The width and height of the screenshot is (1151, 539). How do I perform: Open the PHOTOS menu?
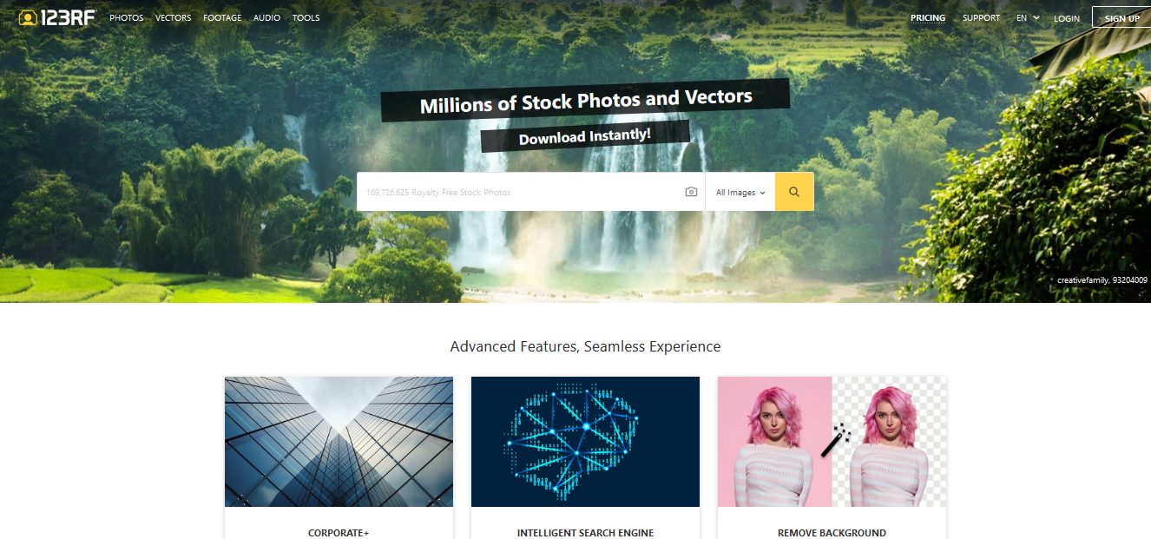(x=127, y=17)
